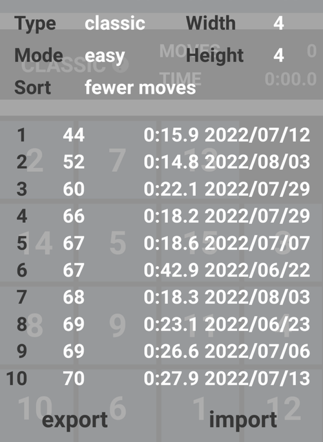Click the import button
The height and width of the screenshot is (442, 323).
click(x=243, y=420)
